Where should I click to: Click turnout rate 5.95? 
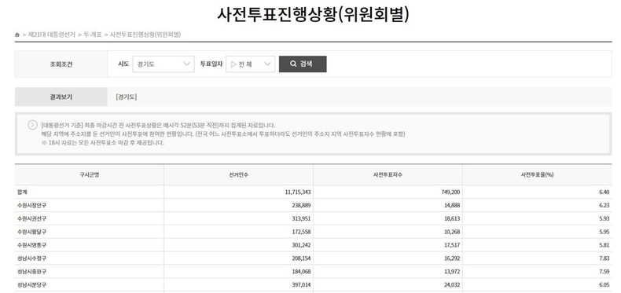click(604, 232)
